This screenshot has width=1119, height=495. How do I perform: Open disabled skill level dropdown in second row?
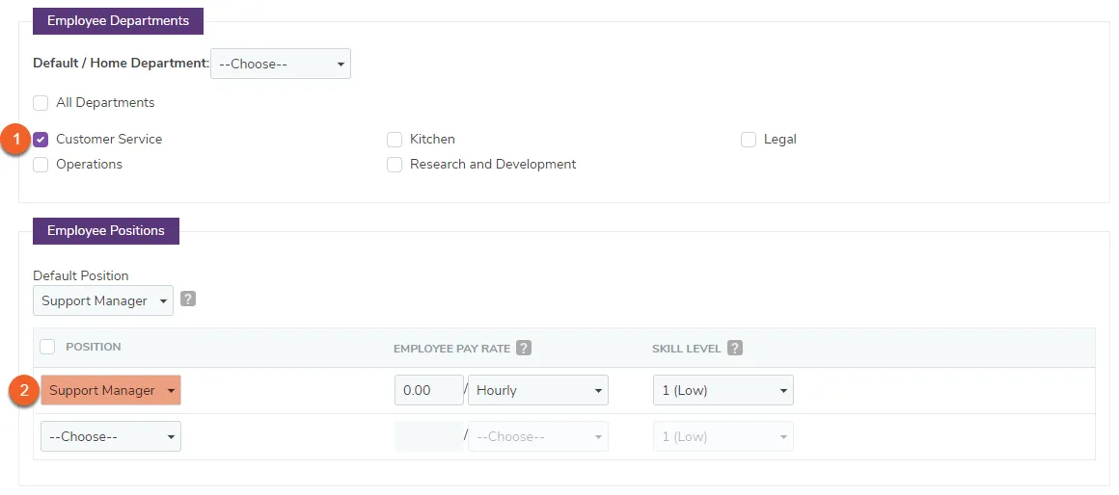[723, 436]
